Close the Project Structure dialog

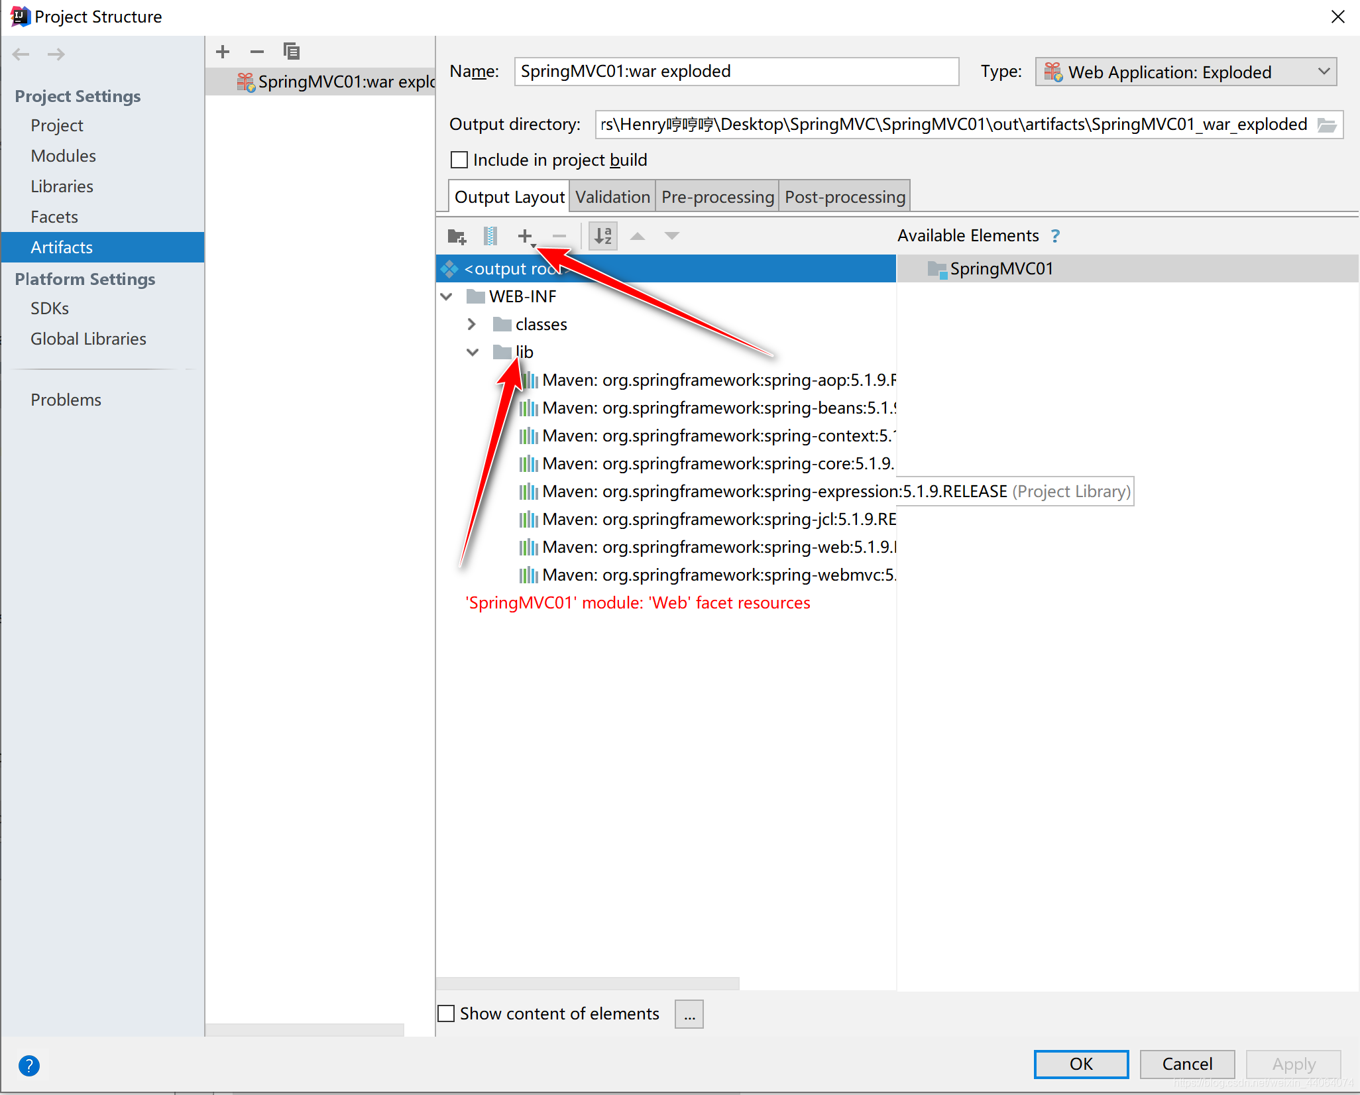[1338, 17]
